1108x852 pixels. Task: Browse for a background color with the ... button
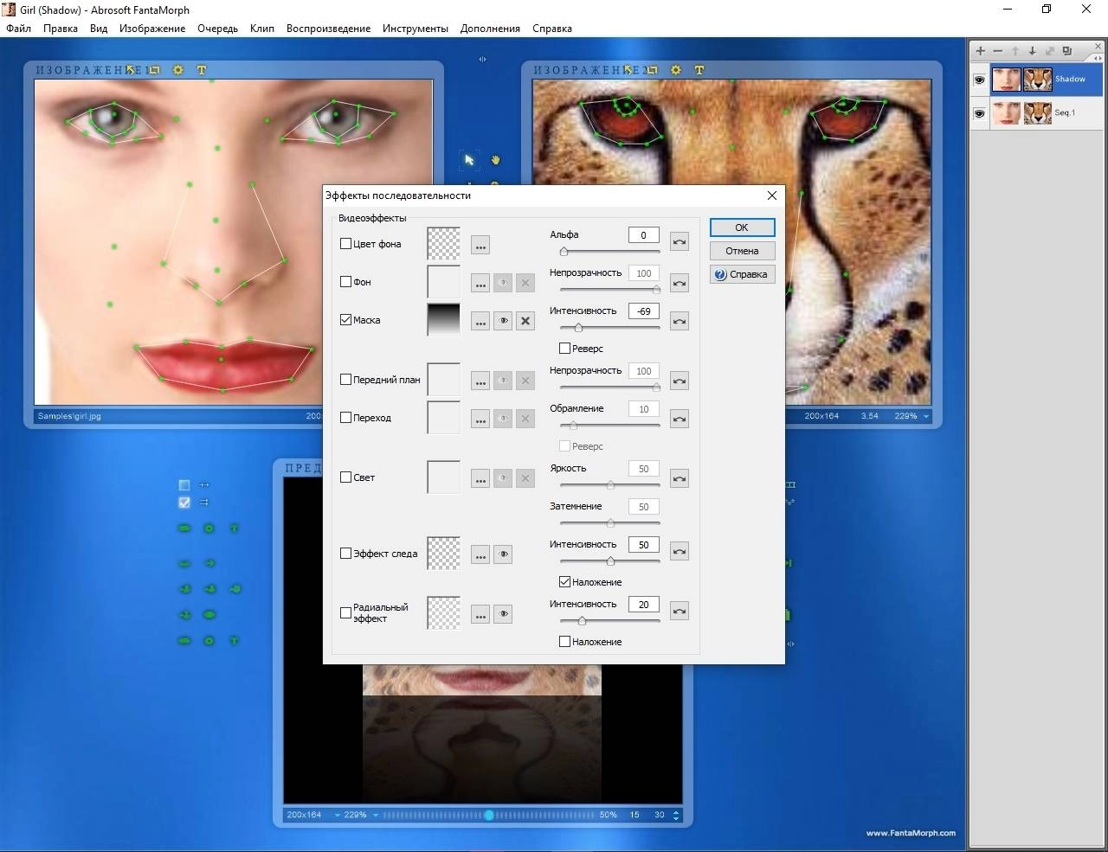tap(480, 245)
